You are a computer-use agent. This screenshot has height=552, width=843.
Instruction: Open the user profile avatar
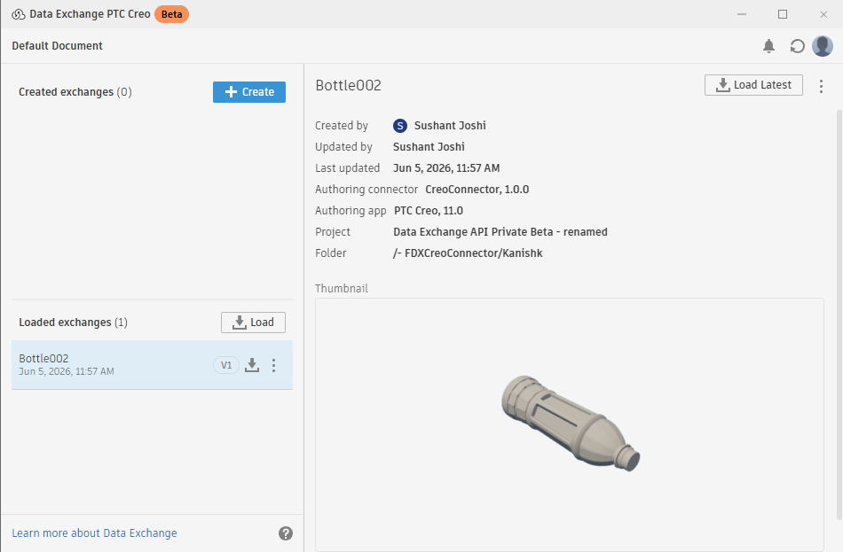coord(823,46)
